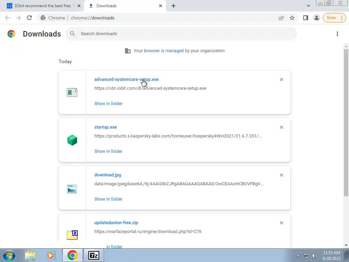Show advanced-systemcare-setup.exe in folder
Screen dimensions: 349x262
click(108, 103)
